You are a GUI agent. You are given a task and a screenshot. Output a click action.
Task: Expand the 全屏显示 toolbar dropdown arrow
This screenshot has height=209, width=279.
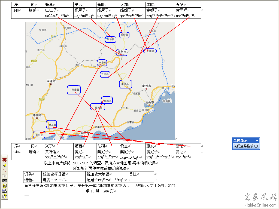[257, 140]
